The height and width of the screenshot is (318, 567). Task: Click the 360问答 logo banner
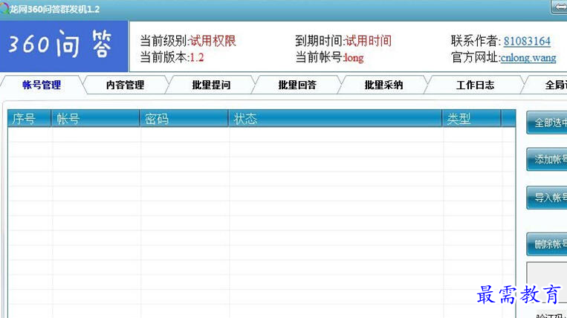pos(64,46)
